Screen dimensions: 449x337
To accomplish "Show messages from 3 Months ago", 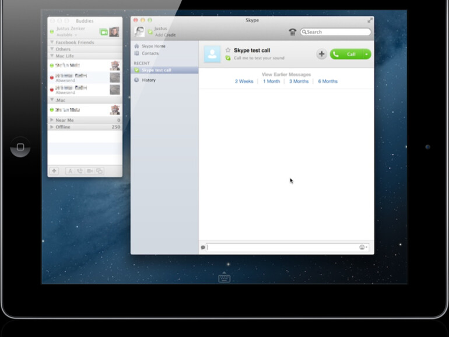I will [299, 82].
